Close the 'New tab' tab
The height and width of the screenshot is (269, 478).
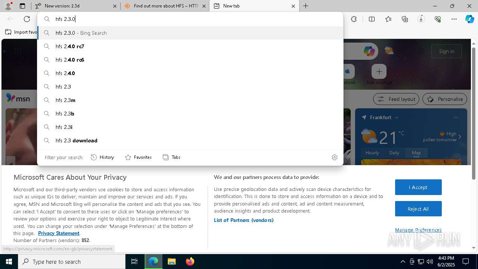coord(293,6)
